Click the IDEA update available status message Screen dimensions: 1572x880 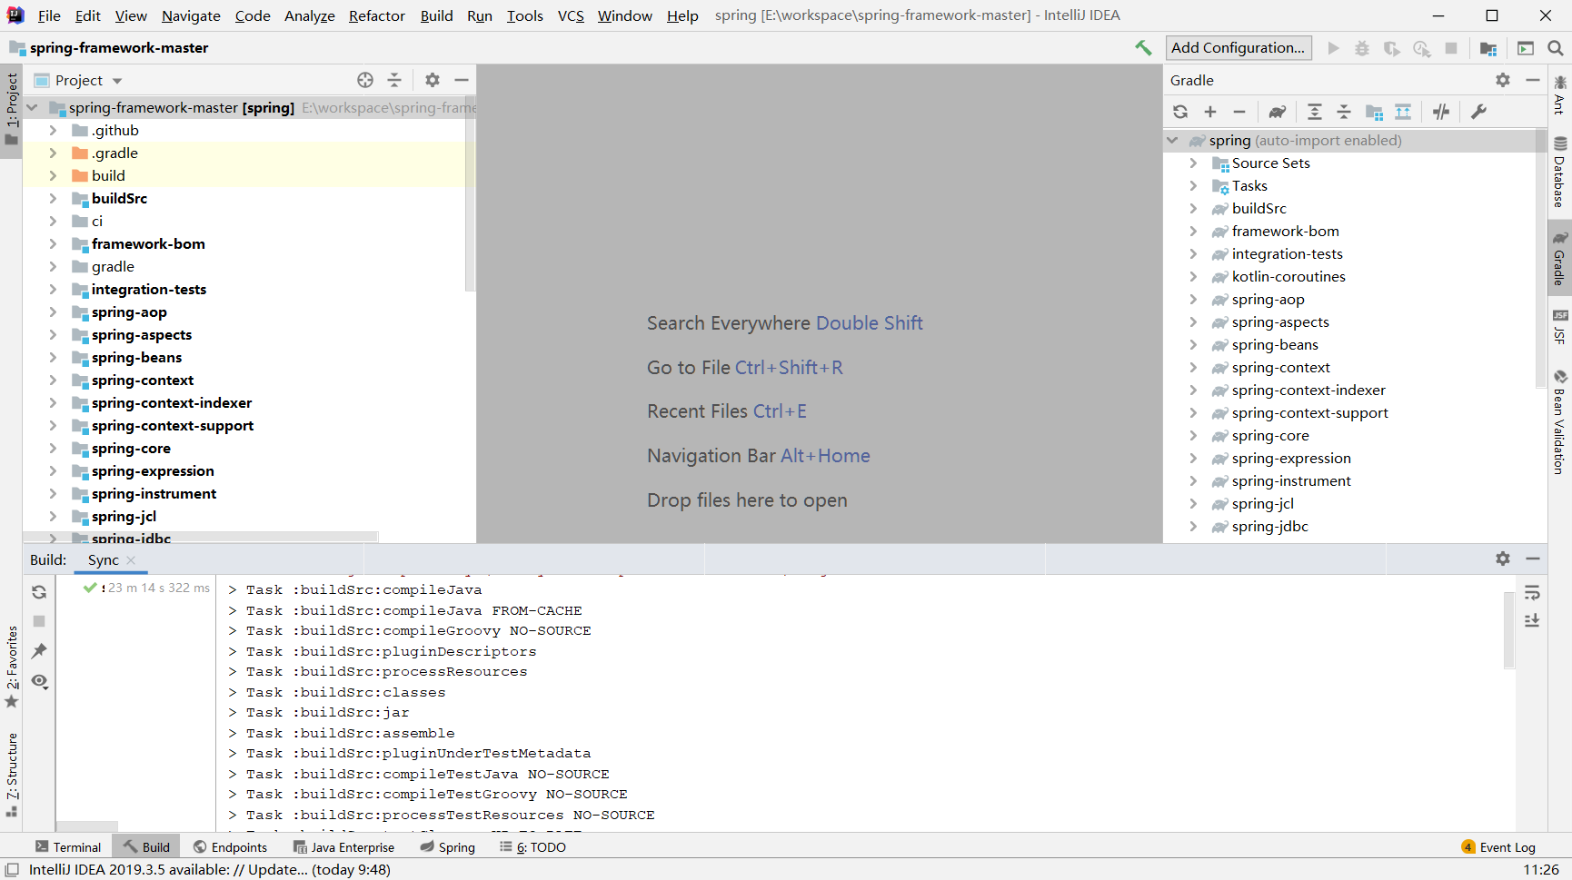coord(210,870)
